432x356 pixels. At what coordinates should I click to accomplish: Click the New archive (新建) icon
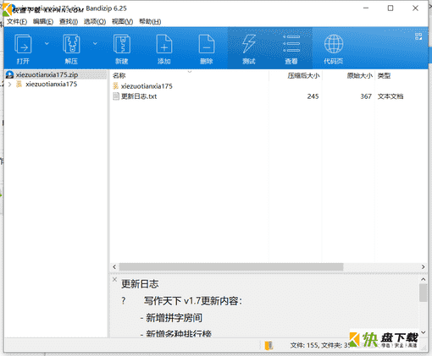coord(122,44)
